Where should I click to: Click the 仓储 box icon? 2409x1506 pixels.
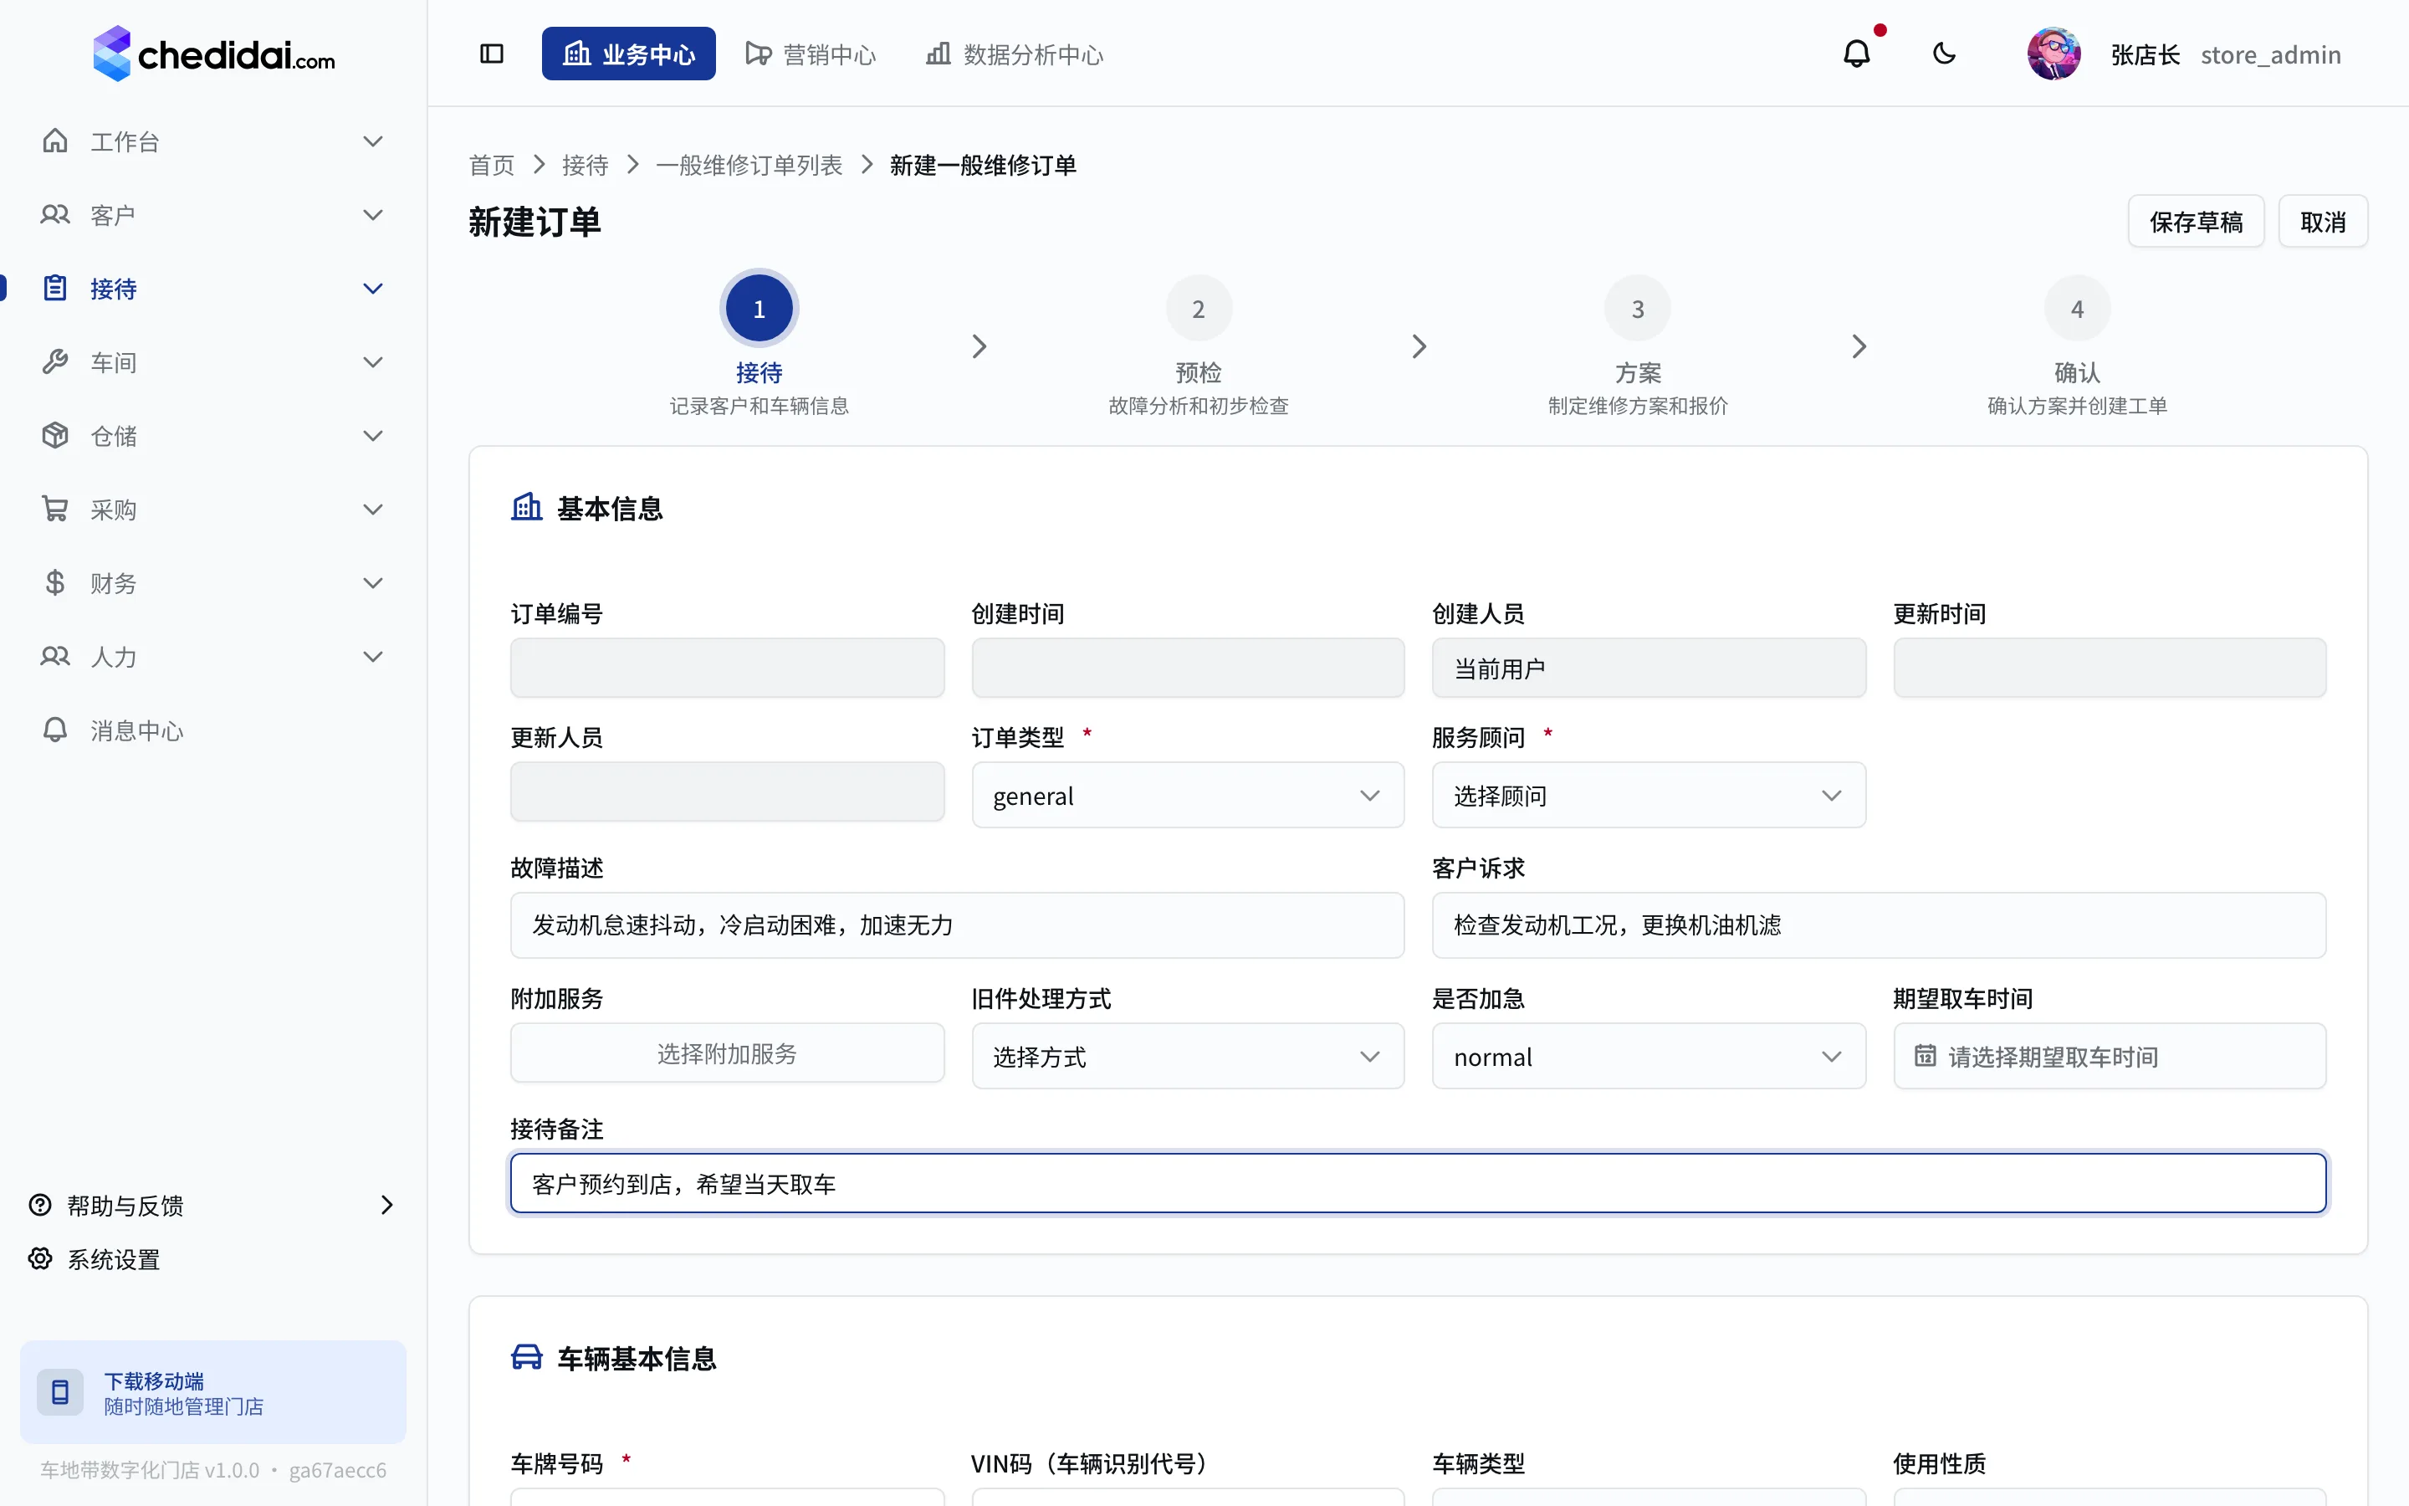[54, 435]
